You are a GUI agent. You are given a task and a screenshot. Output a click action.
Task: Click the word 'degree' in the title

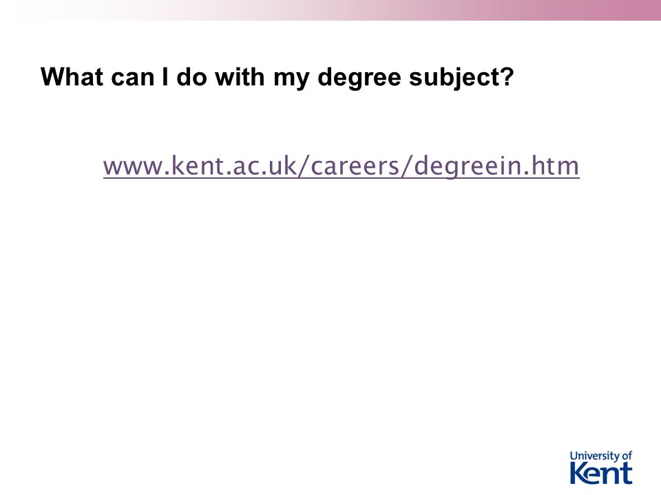pos(359,78)
